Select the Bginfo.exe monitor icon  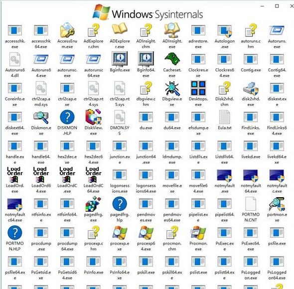[x=120, y=59]
